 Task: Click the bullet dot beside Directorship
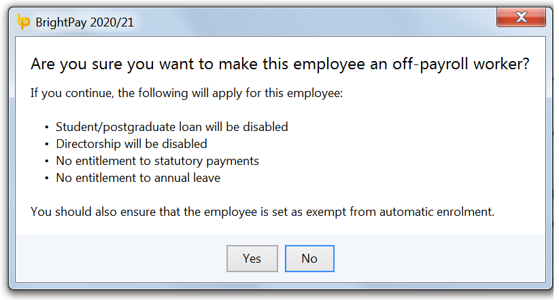pos(47,145)
